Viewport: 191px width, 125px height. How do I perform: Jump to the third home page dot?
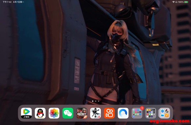(98, 101)
